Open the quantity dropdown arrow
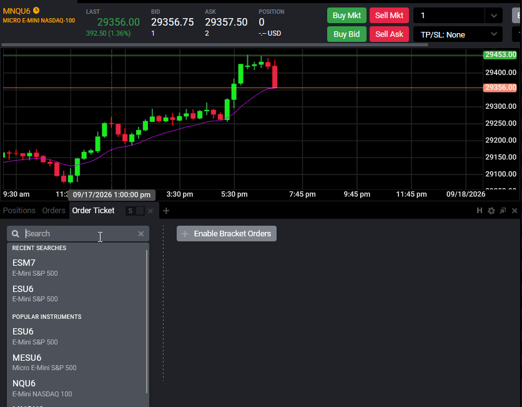Viewport: 522px width, 407px height. tap(494, 16)
